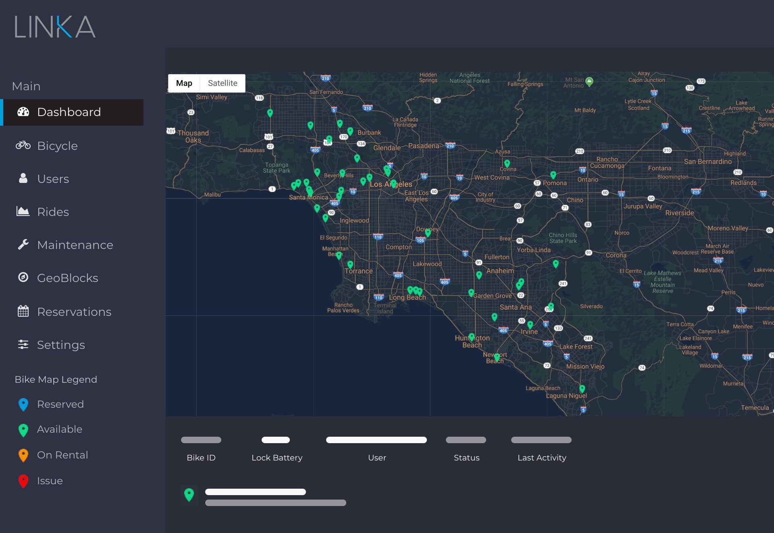This screenshot has height=533, width=774.
Task: Click the LINKA logo
Action: click(55, 27)
